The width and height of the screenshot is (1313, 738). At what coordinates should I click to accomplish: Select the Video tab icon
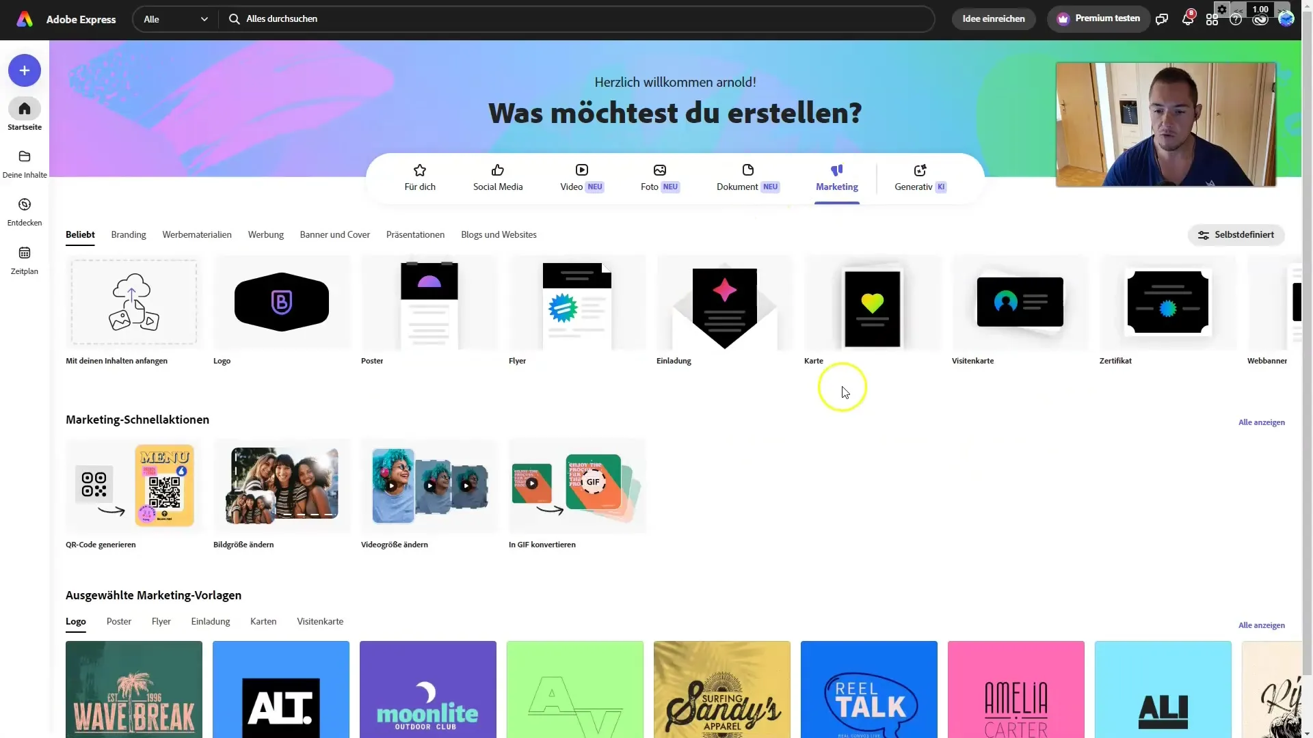tap(582, 169)
